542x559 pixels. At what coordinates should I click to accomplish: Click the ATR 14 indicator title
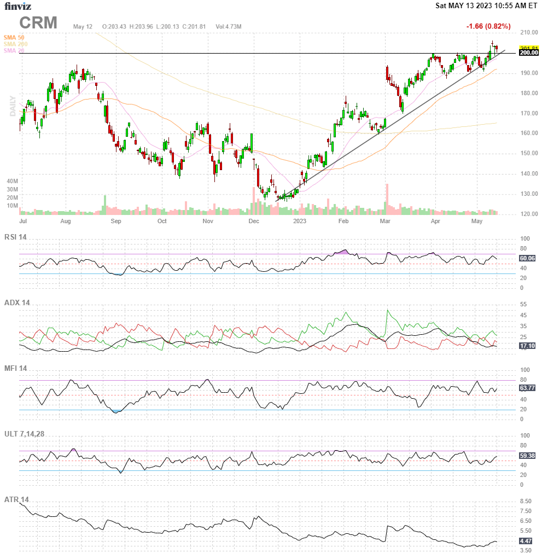pos(16,499)
